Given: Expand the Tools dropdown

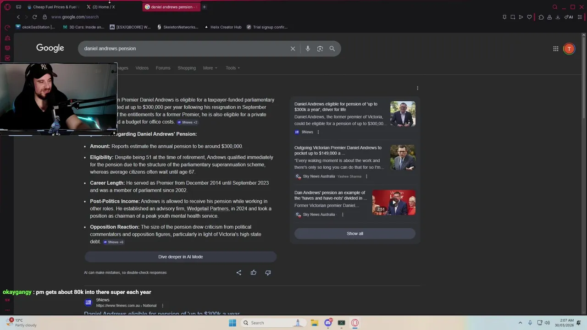Looking at the screenshot, I should point(233,68).
